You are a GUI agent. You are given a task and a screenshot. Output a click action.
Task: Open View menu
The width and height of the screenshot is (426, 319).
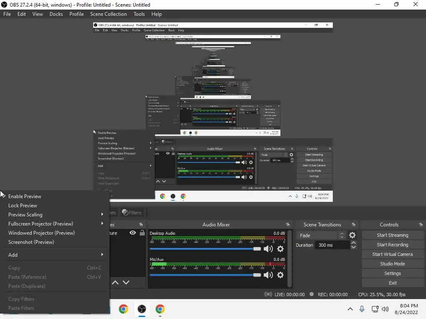pos(37,14)
